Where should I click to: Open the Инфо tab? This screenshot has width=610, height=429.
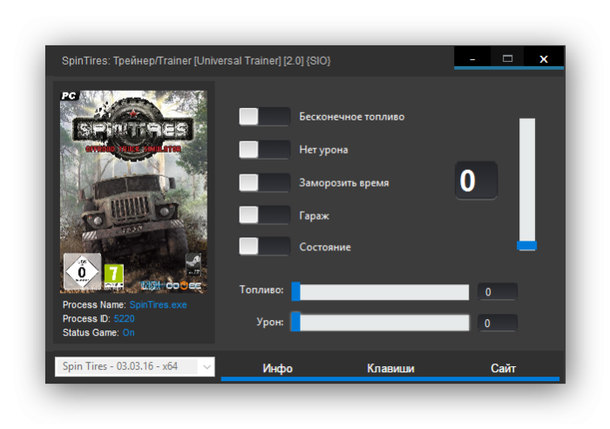[x=277, y=368]
